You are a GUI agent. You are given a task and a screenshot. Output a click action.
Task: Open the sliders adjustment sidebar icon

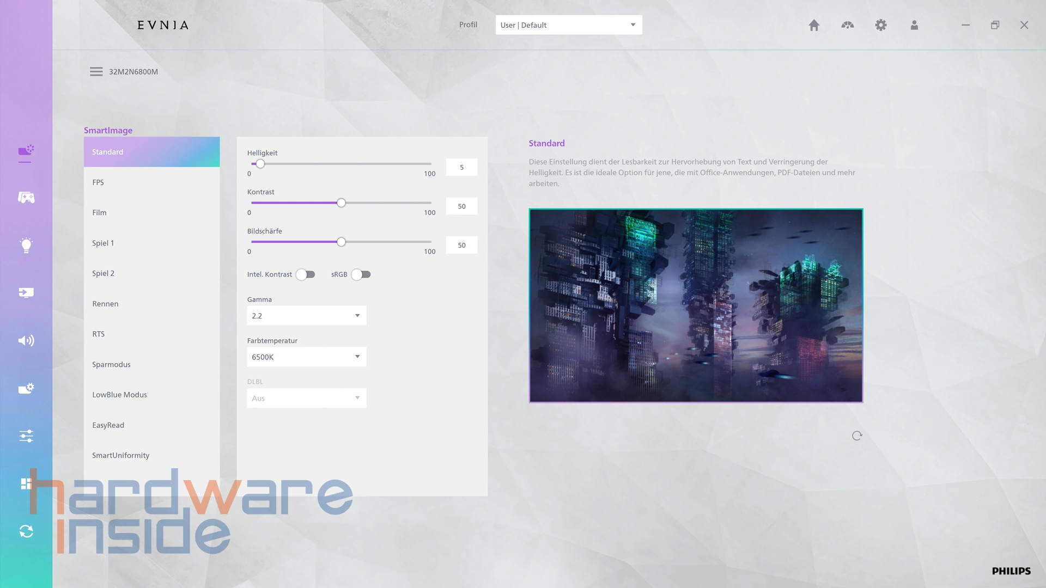point(26,436)
